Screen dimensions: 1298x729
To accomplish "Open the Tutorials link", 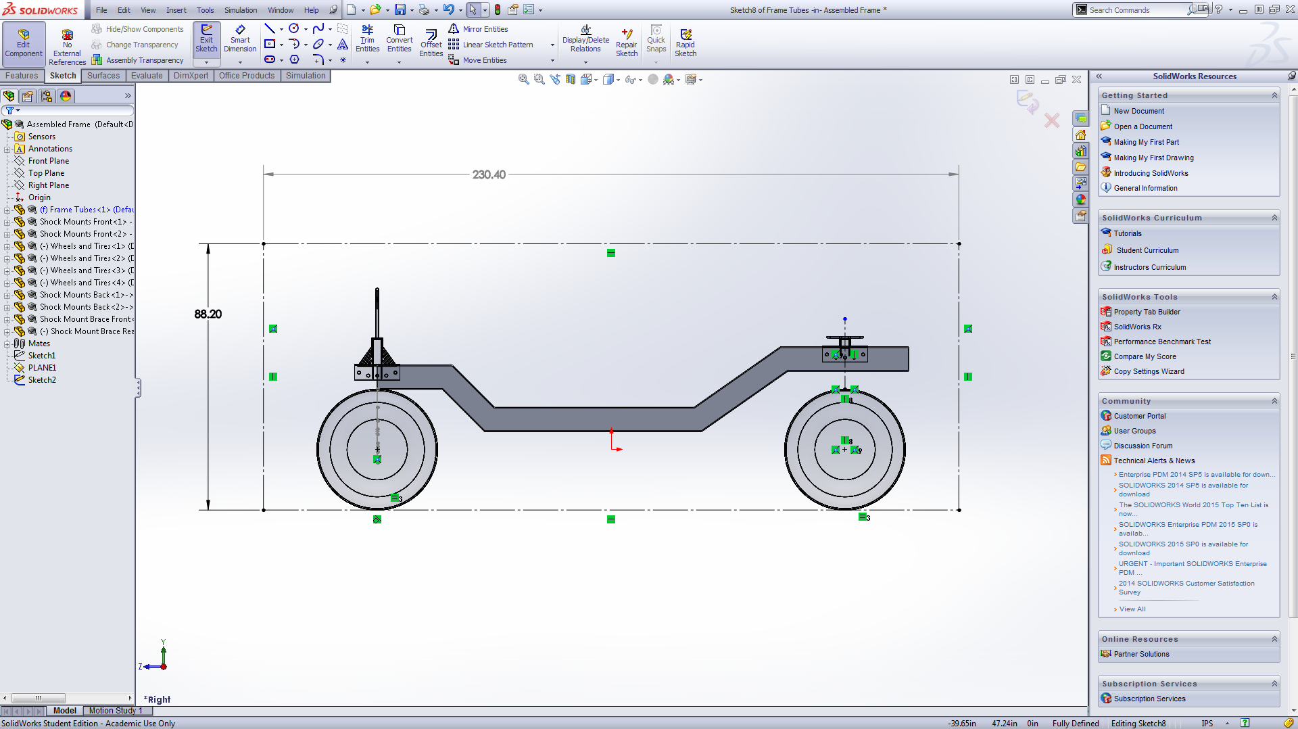I will point(1127,233).
